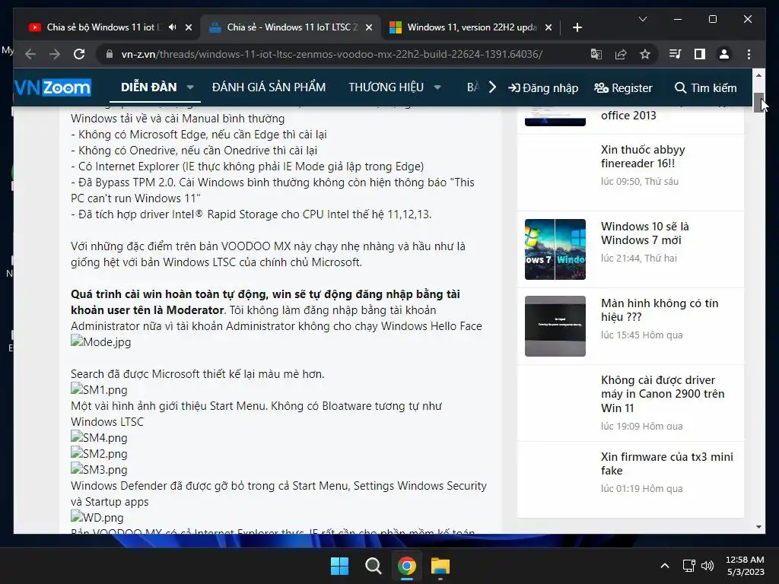Close the Chia sẻ Windows 11 IoT LTSC tab

coord(369,27)
